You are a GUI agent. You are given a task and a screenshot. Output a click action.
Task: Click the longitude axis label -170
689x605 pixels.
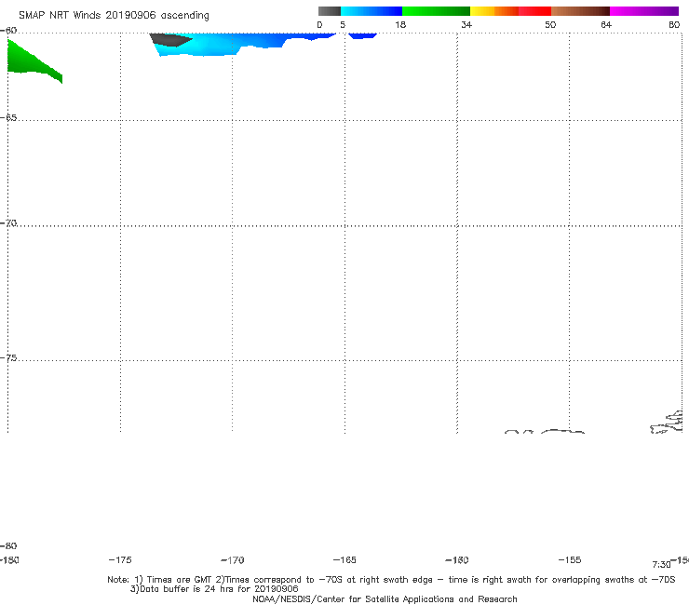[233, 560]
